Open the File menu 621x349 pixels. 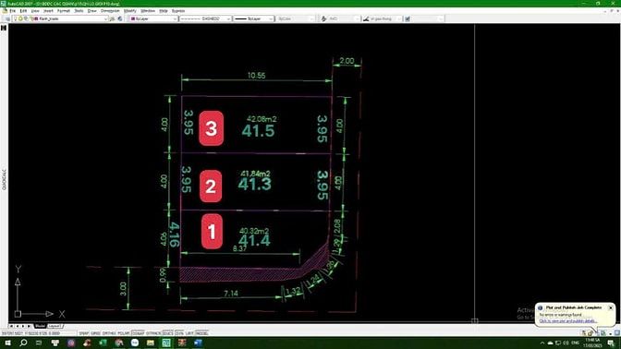(x=13, y=11)
